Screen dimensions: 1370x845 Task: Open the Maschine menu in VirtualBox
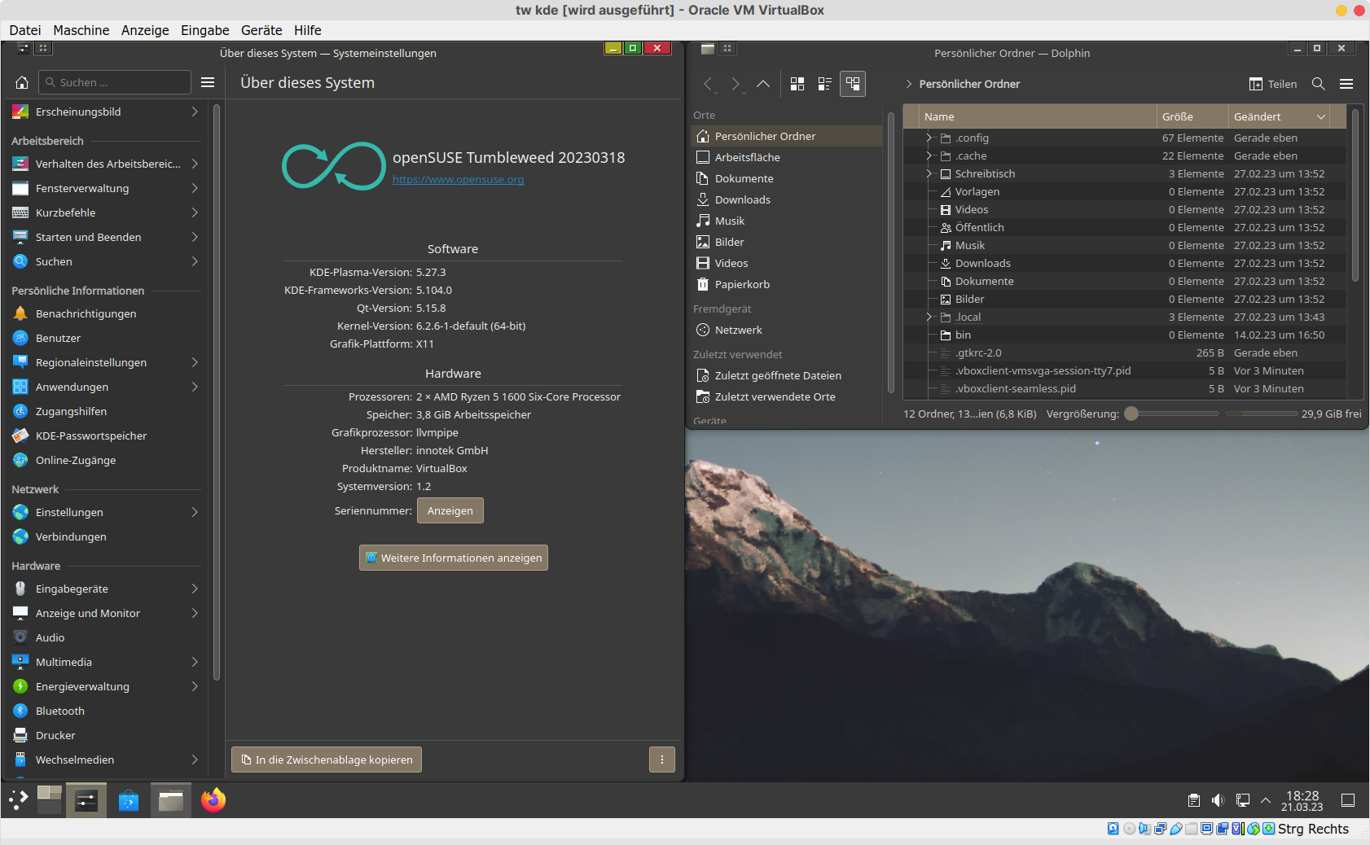(x=81, y=30)
